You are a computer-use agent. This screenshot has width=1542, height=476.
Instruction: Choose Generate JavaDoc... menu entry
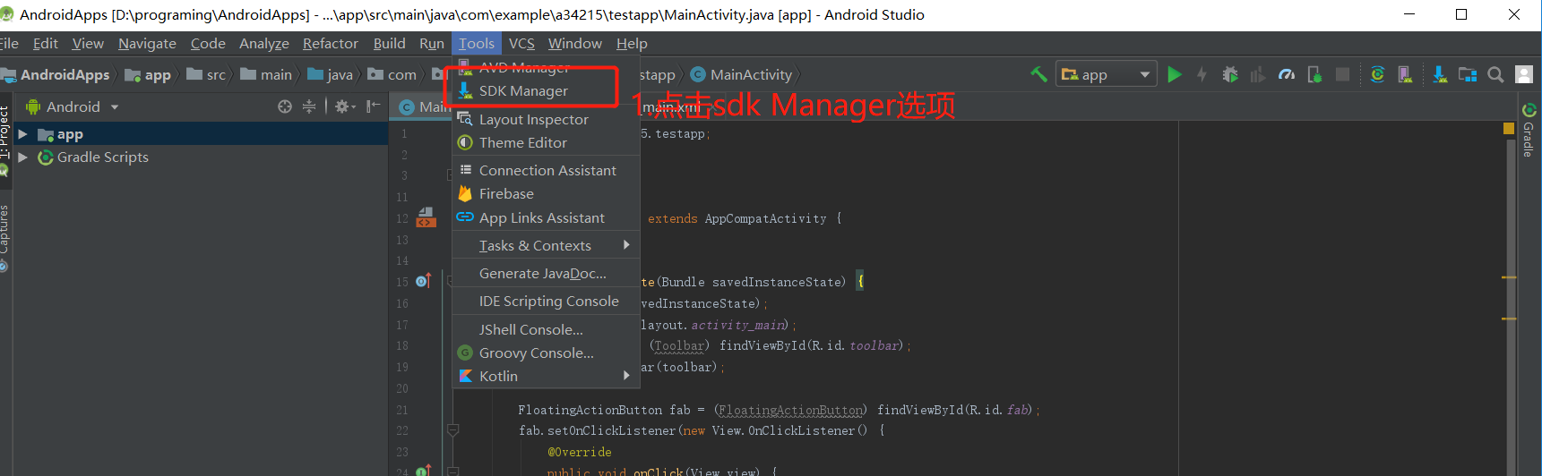[546, 274]
